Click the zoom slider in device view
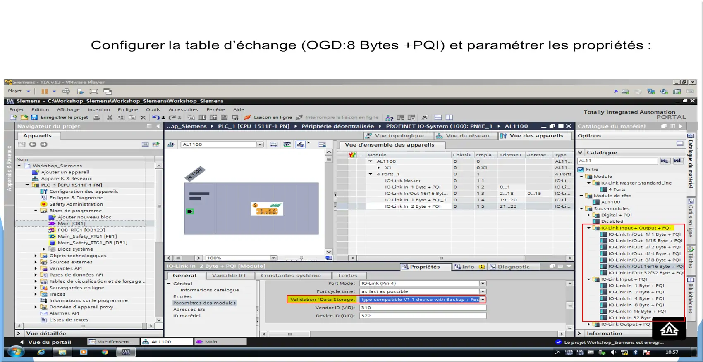 (x=301, y=258)
